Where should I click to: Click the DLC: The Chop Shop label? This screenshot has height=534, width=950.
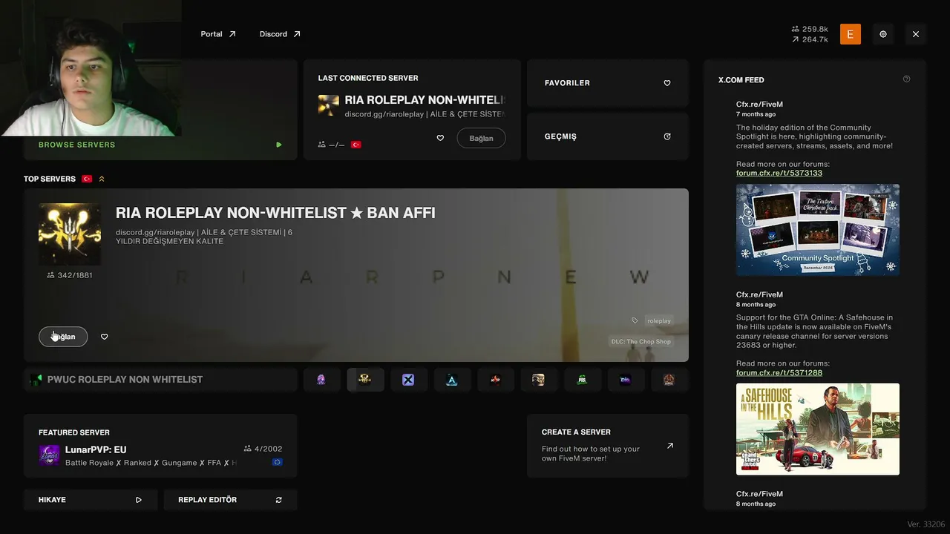pyautogui.click(x=641, y=342)
